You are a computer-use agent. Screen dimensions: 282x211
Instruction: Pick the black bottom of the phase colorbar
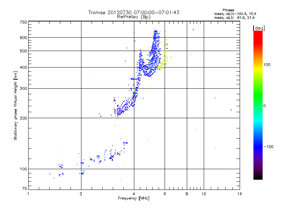(x=258, y=177)
